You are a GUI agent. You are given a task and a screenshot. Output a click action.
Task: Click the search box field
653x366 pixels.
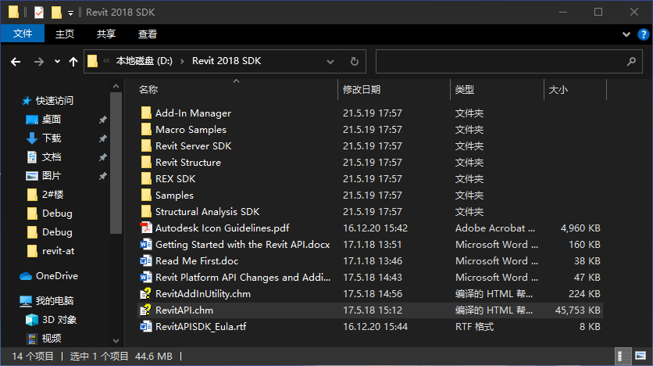509,62
